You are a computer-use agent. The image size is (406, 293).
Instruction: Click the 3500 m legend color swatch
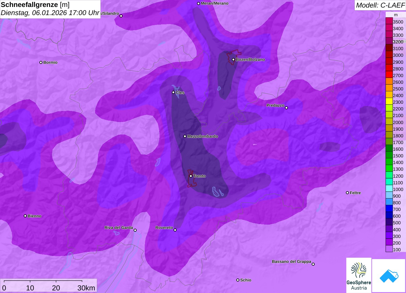(x=389, y=21)
